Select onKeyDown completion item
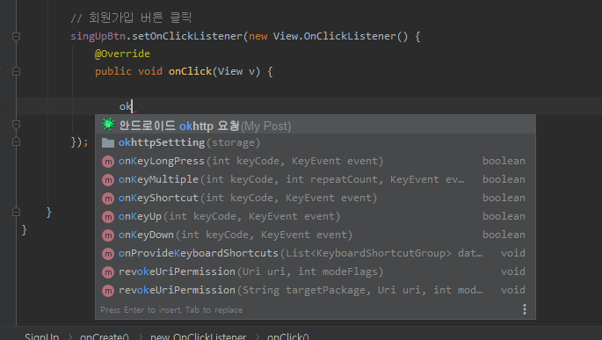The width and height of the screenshot is (602, 340). (316, 235)
